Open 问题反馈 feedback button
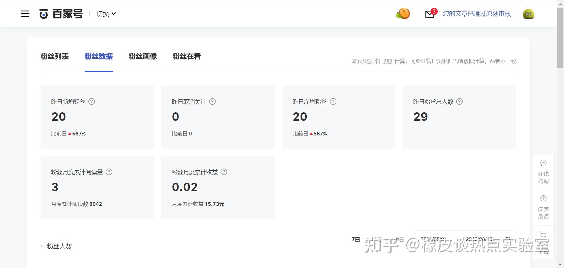Screen dimensions: 564x268 point(543,208)
